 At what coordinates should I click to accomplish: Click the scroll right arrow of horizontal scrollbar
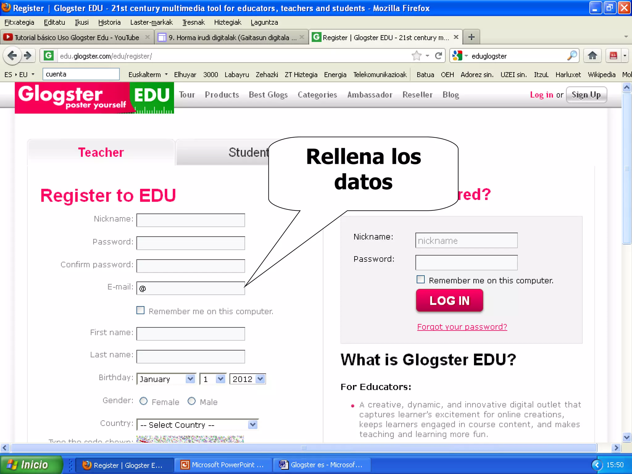pyautogui.click(x=616, y=447)
